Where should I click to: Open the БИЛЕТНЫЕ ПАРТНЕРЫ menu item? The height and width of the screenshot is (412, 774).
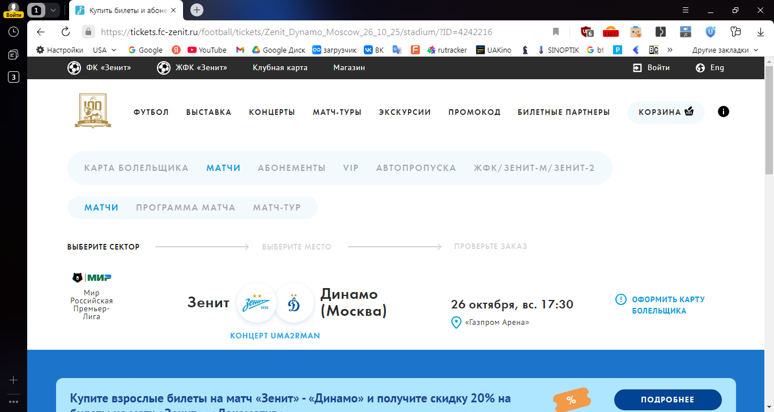(564, 112)
